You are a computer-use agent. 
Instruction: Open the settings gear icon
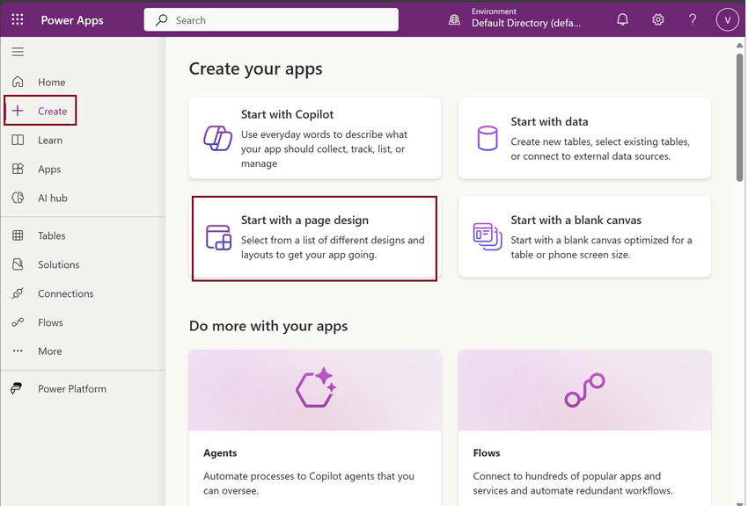tap(657, 19)
